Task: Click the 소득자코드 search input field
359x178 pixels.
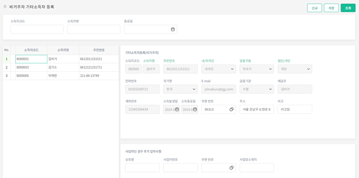Action: click(37, 30)
